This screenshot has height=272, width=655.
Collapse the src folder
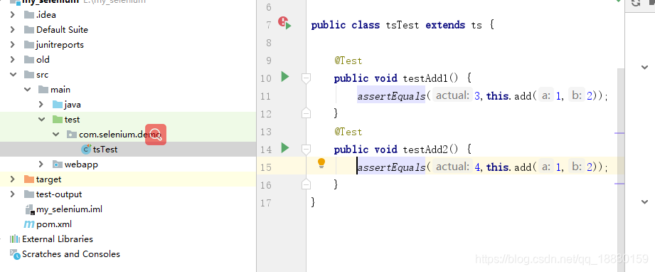[13, 75]
